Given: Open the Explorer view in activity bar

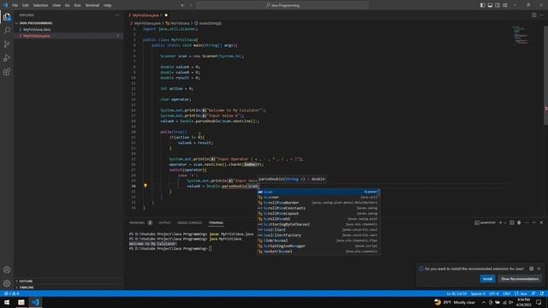Looking at the screenshot, I should point(7,17).
